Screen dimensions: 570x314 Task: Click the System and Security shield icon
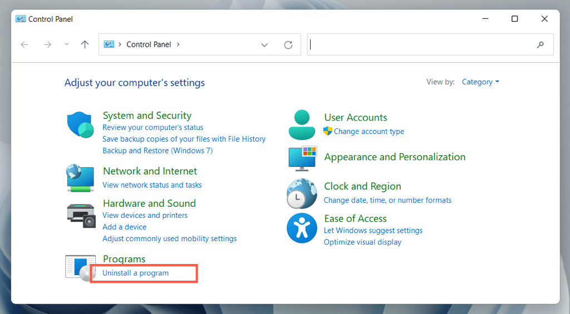tap(80, 124)
